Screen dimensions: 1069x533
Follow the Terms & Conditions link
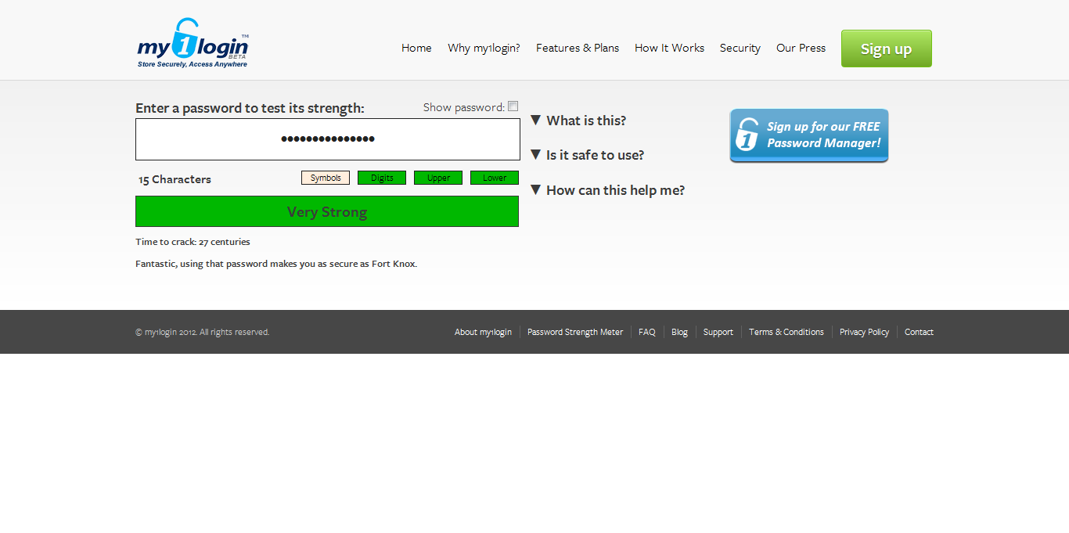coord(786,332)
